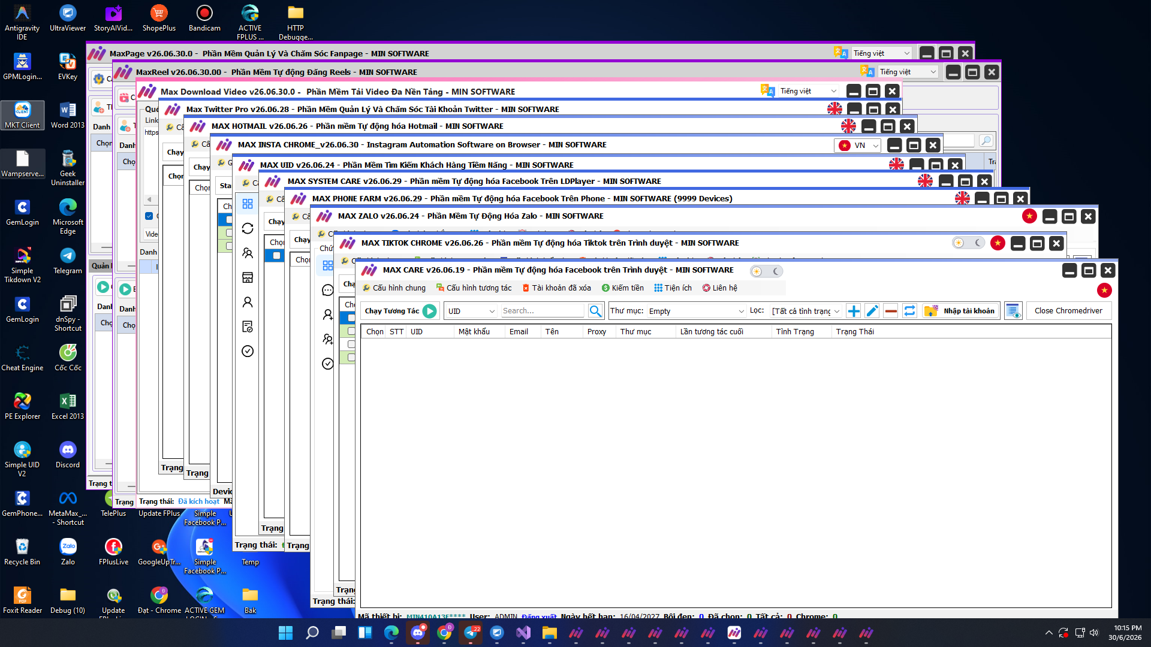Screen dimensions: 1151x647
Task: Open Tài khoản đã xóa menu
Action: [x=556, y=288]
